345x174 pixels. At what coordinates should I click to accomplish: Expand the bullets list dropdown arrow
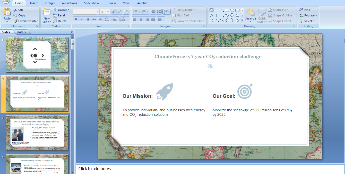pos(139,12)
